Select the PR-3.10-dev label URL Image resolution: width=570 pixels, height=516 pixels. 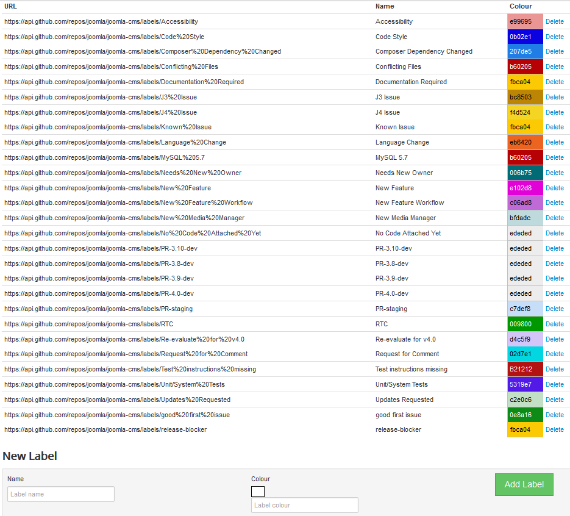click(x=101, y=248)
